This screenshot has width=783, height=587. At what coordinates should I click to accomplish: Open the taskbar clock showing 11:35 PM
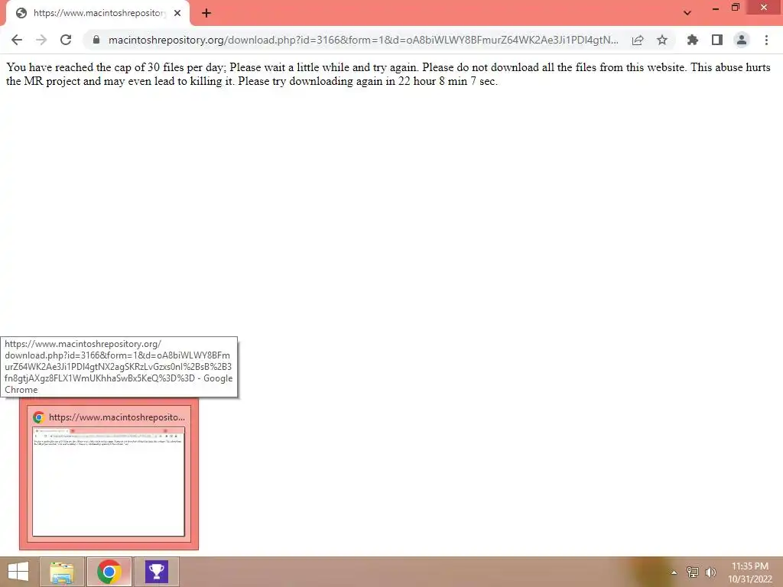coord(750,572)
